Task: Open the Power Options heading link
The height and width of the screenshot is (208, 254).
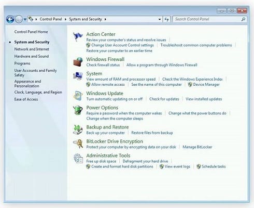Action: click(102, 108)
